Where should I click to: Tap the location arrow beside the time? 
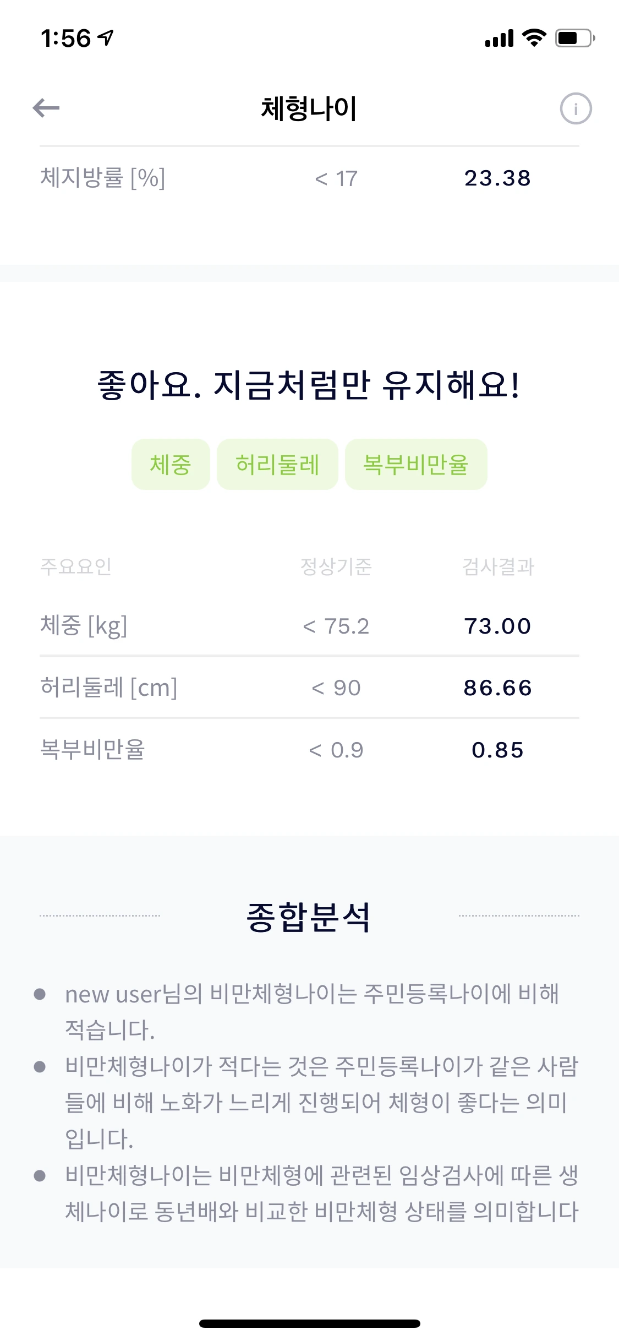[106, 37]
